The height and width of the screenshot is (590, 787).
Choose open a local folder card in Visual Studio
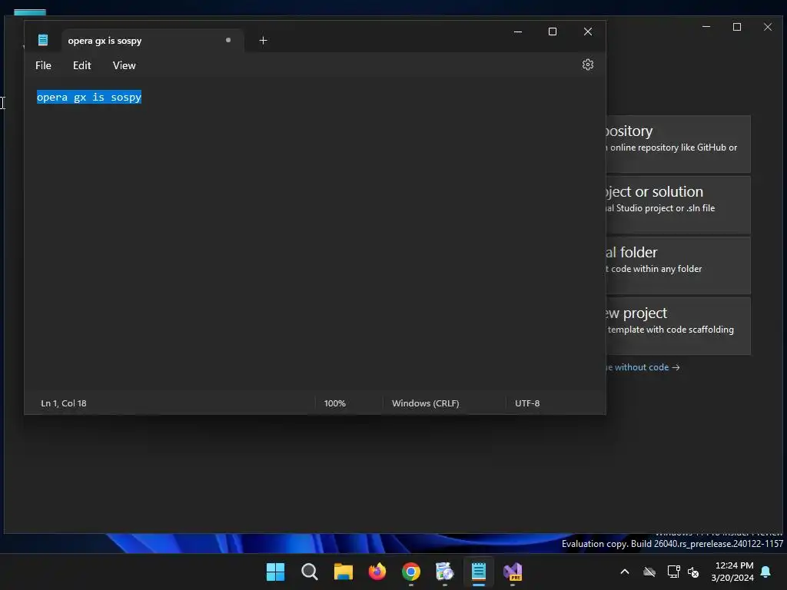pos(678,265)
